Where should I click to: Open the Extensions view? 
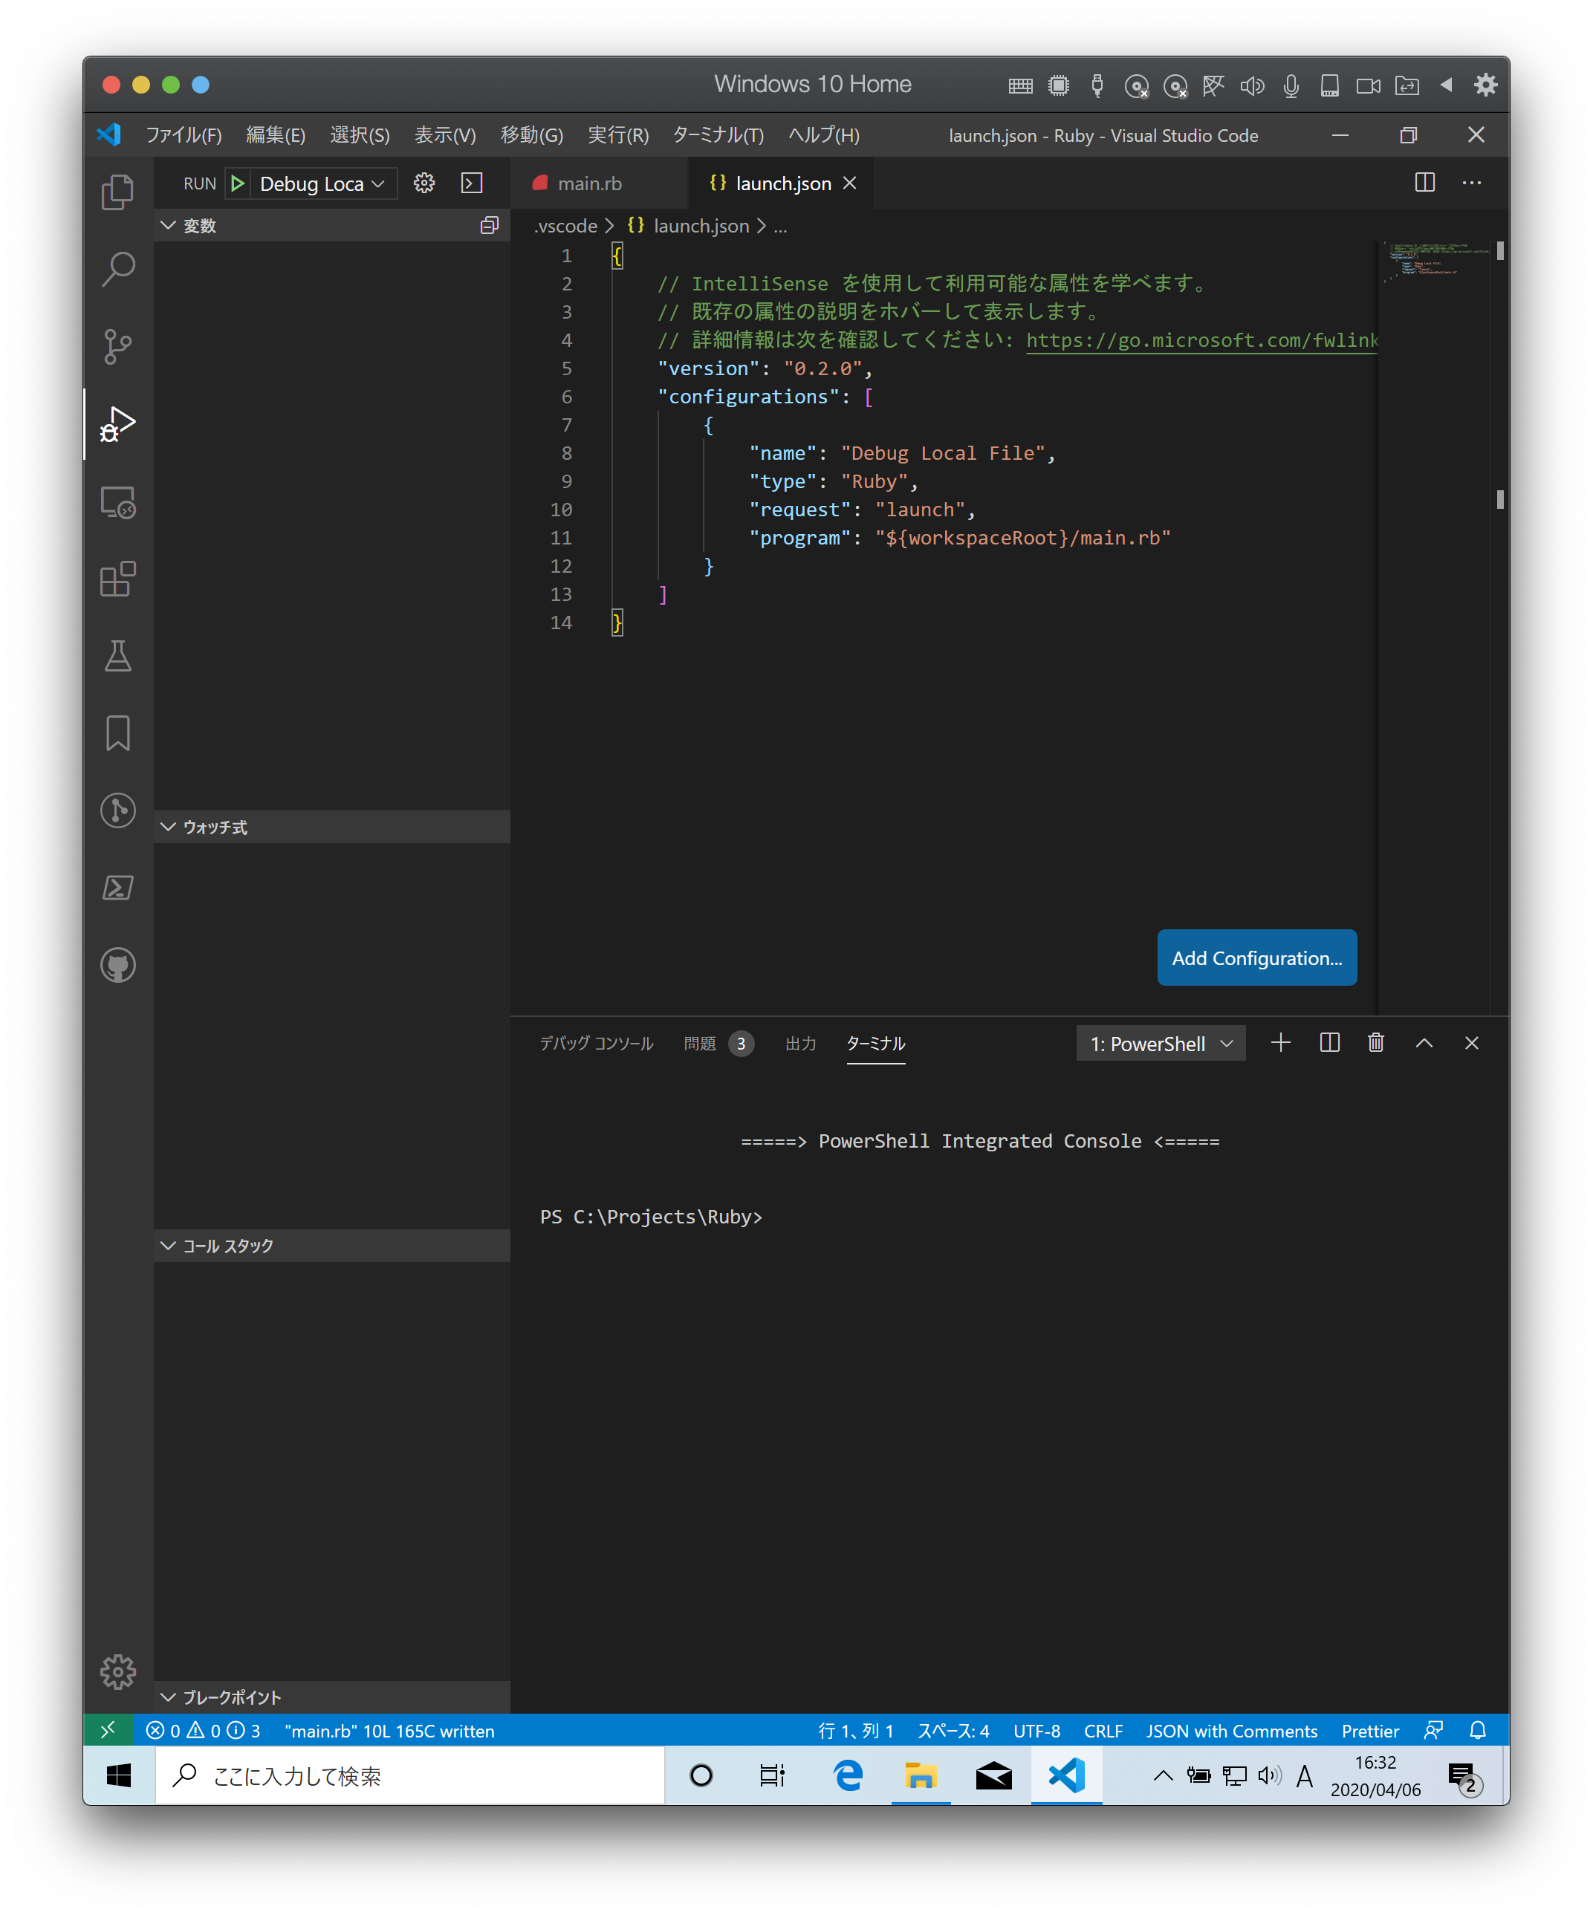pyautogui.click(x=117, y=579)
